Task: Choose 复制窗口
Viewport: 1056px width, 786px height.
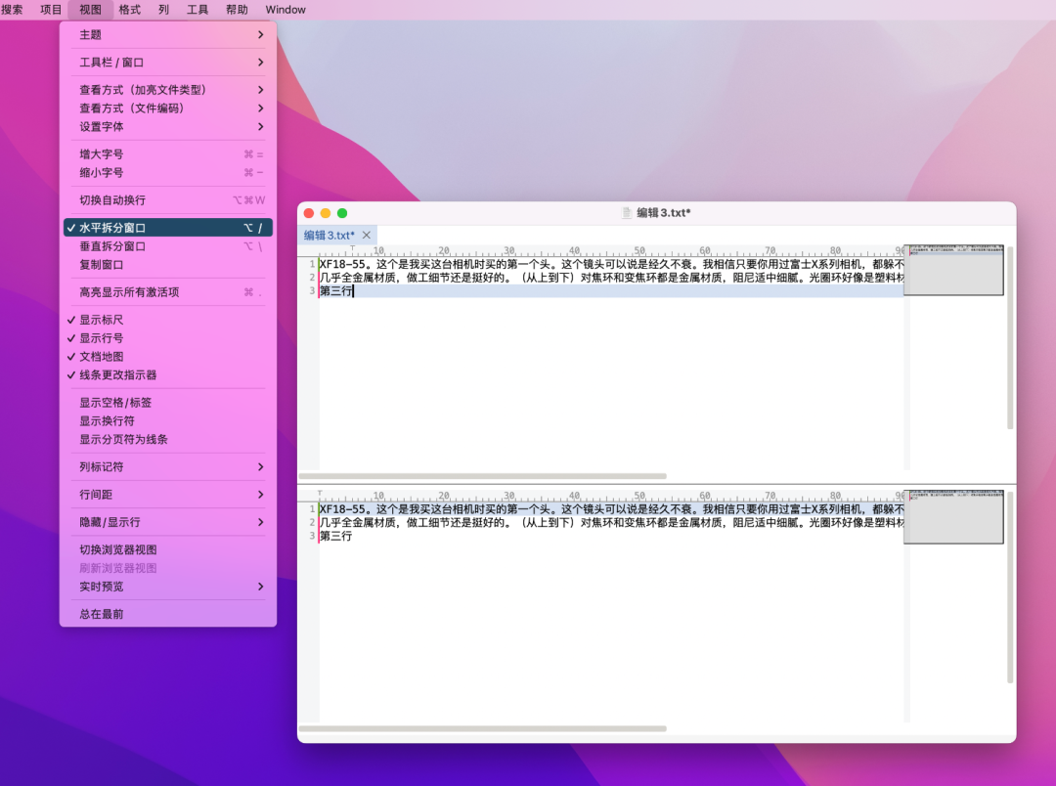Action: [x=168, y=265]
